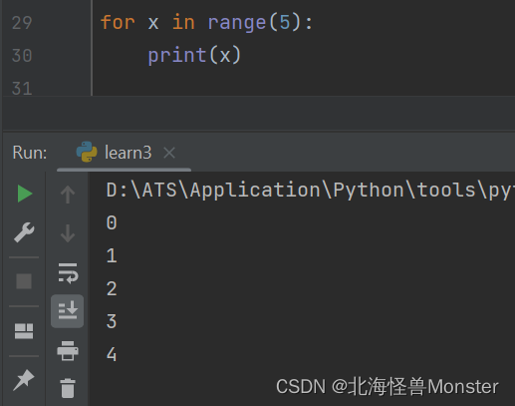Close the learn3 run tab
The image size is (515, 406).
[169, 153]
